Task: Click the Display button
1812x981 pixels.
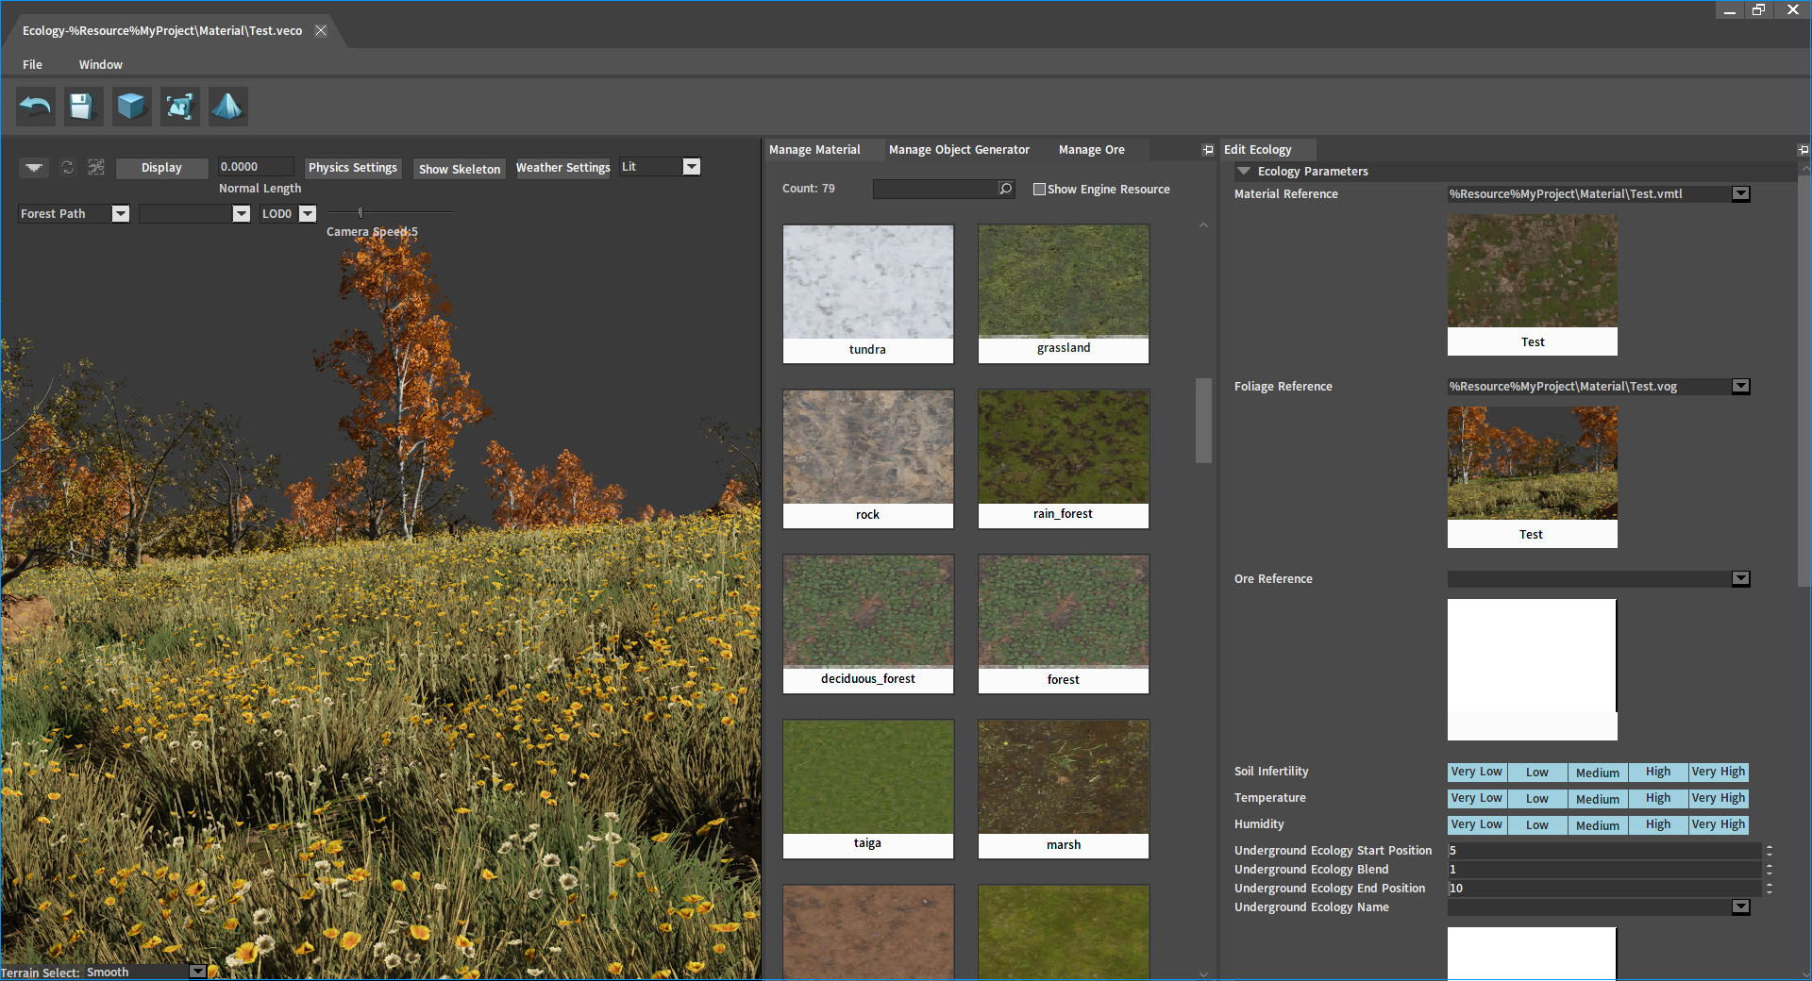Action: (161, 168)
